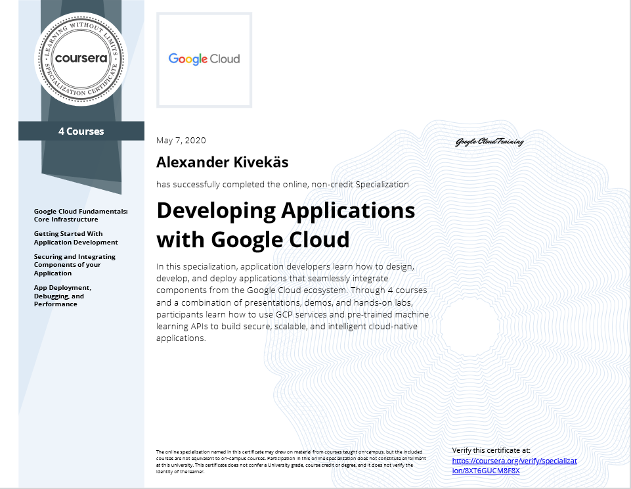Click the Verify this certificate label

pos(492,450)
